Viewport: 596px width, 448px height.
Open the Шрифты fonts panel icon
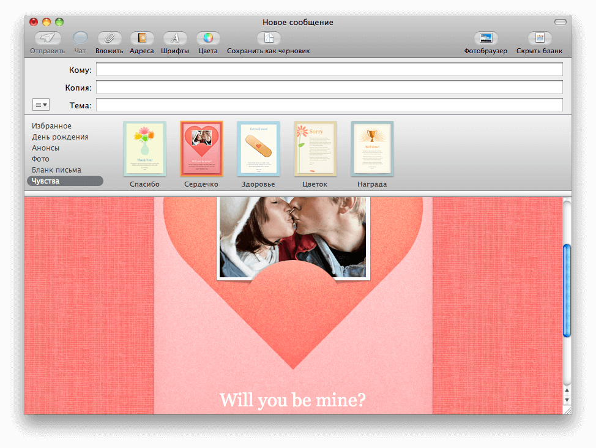pyautogui.click(x=175, y=39)
